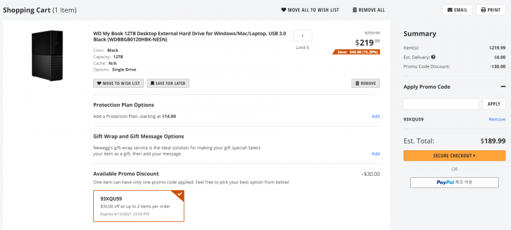This screenshot has height=230, width=511.
Task: Check out with the PayPal button
Action: 454,183
